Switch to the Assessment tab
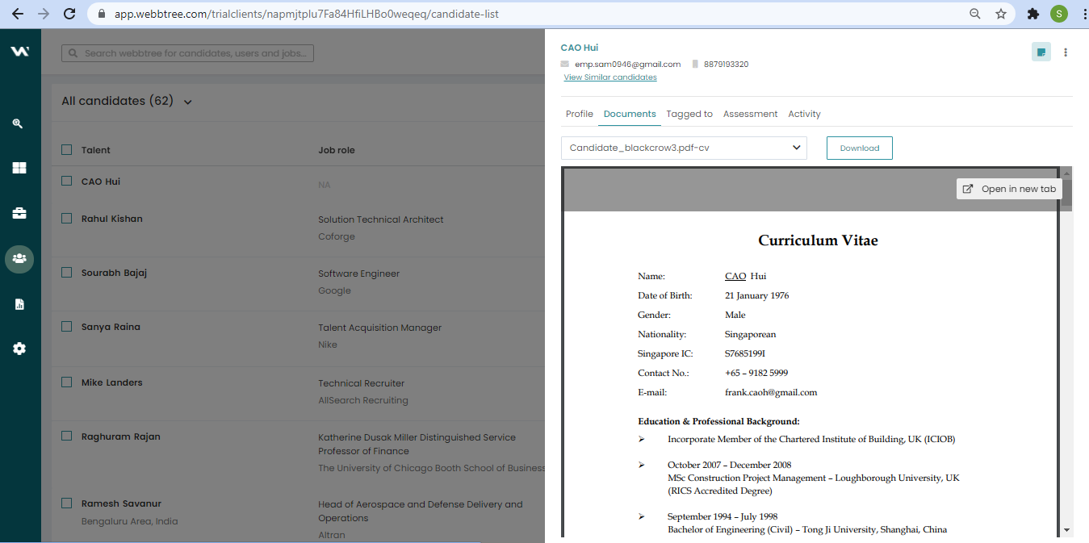Viewport: 1089px width, 543px height. [x=751, y=114]
